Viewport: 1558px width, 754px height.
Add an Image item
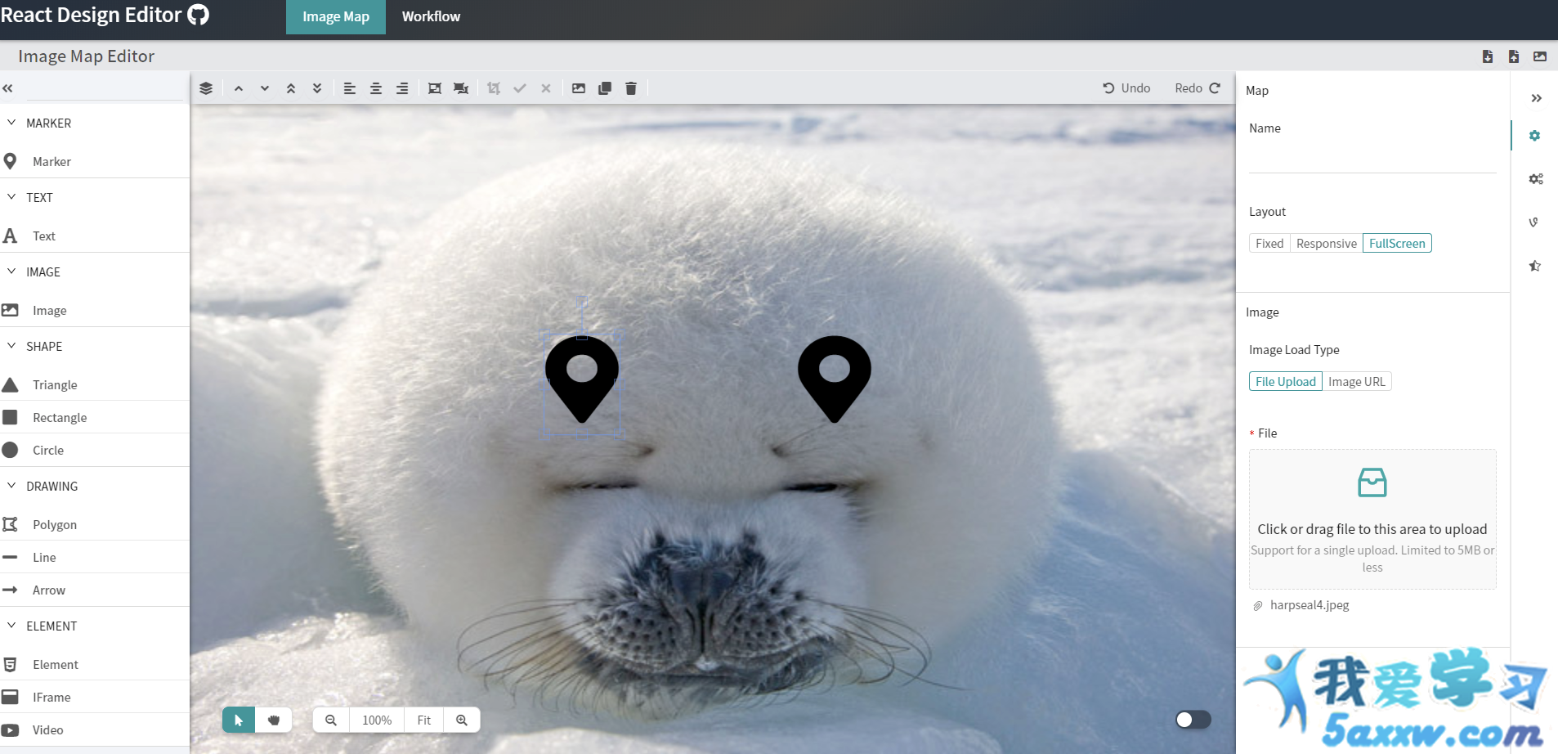point(95,311)
